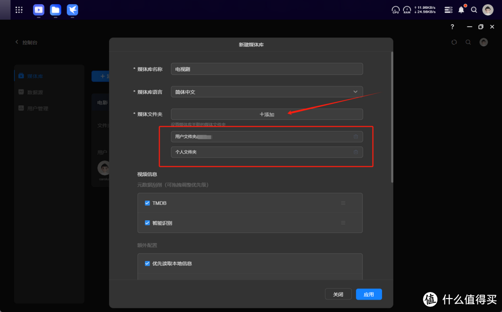Open the app grid launcher icon
Image resolution: width=502 pixels, height=312 pixels.
[x=19, y=10]
